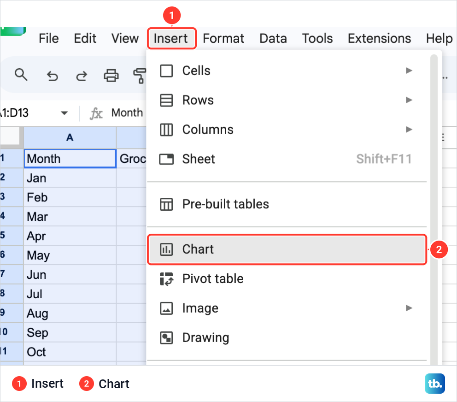Close the open Insert menu tab

coord(171,39)
